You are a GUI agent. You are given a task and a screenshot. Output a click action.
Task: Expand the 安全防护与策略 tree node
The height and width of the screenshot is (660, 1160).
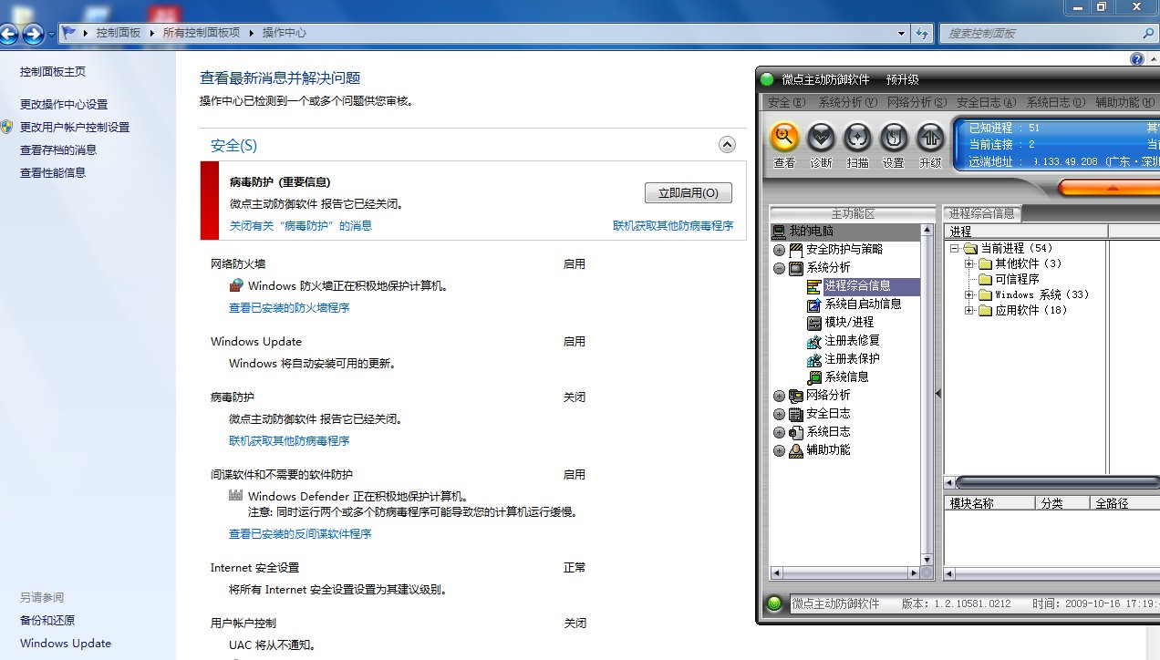click(779, 250)
